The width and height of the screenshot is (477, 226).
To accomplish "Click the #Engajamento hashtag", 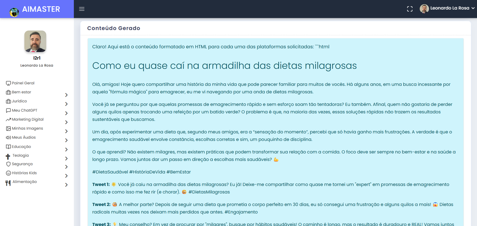I will pos(241,212).
